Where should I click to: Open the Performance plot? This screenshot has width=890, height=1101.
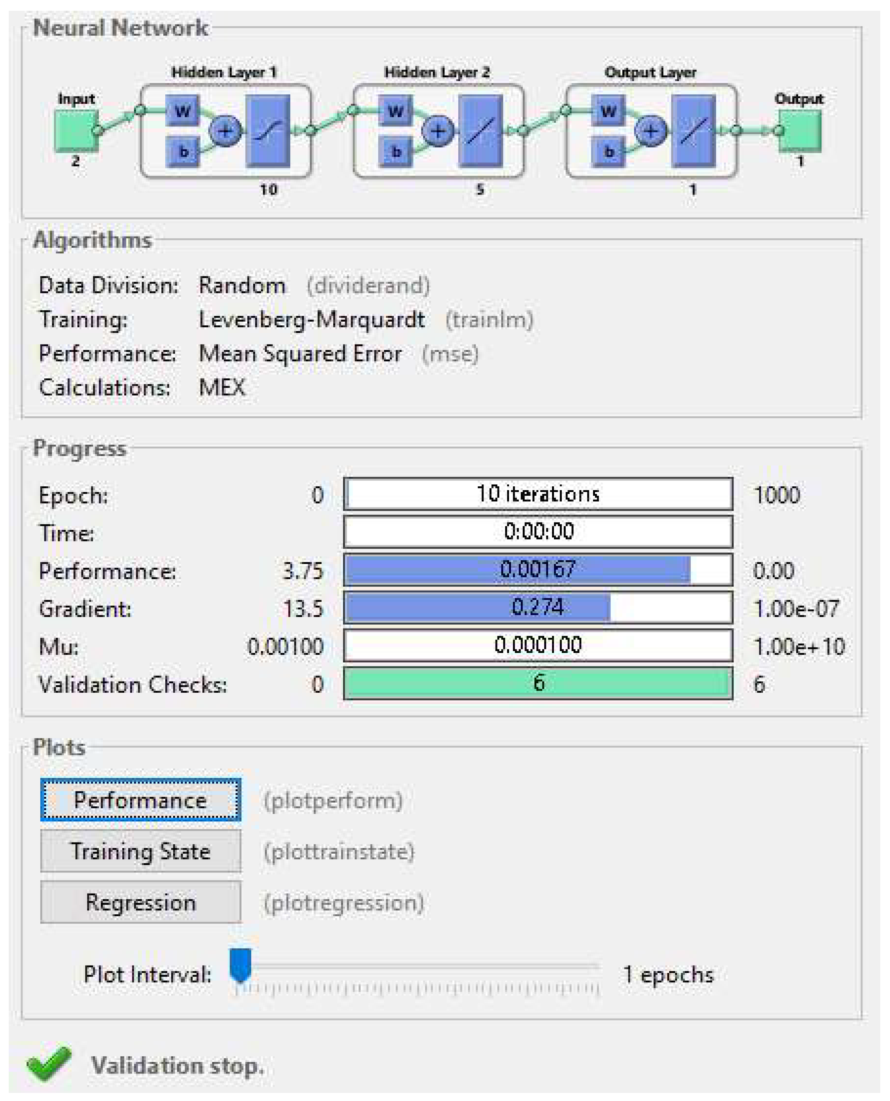(140, 801)
